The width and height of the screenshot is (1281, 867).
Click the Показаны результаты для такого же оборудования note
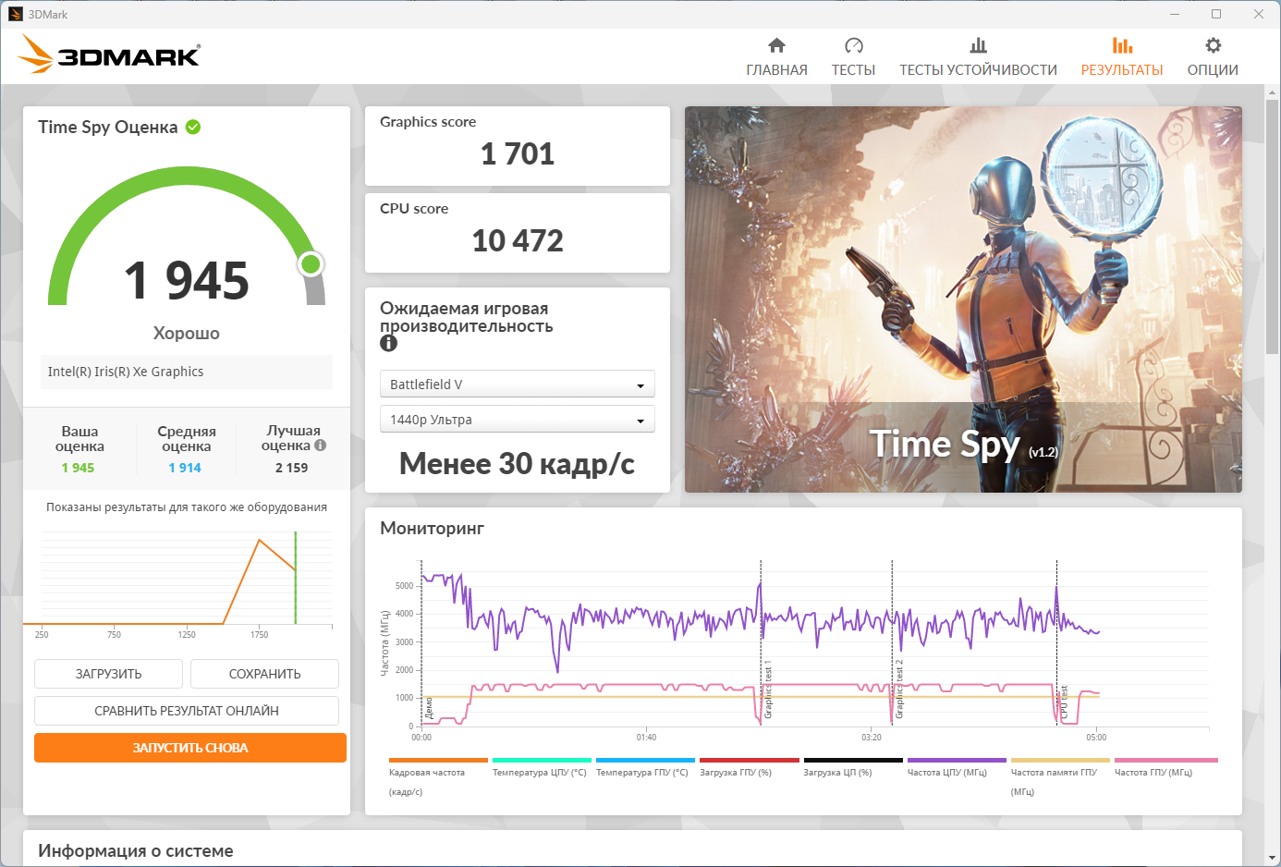[187, 507]
